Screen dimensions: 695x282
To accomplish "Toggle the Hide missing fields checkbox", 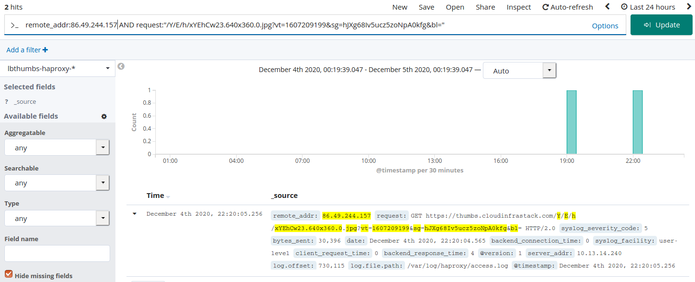I will (x=8, y=274).
